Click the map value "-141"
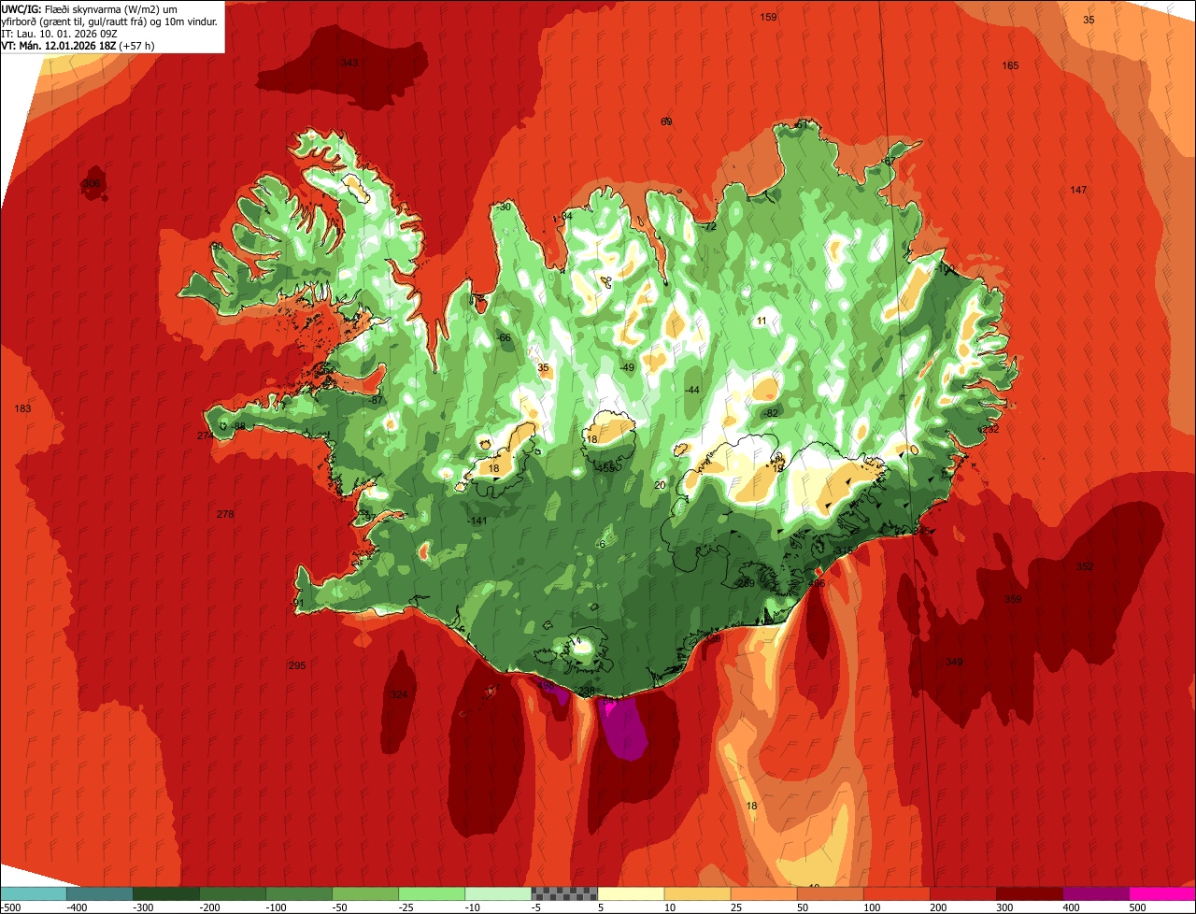The width and height of the screenshot is (1196, 914). click(x=477, y=521)
